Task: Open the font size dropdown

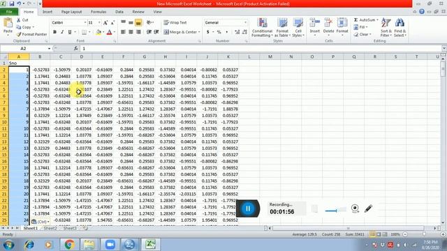Action: point(99,22)
